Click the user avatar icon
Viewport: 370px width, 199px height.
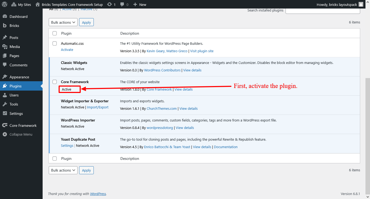click(x=361, y=5)
